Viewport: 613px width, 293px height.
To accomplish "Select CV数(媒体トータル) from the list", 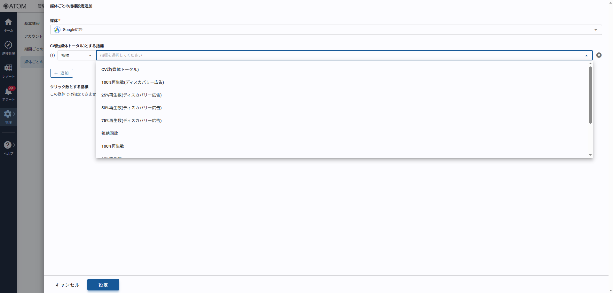I will 120,69.
